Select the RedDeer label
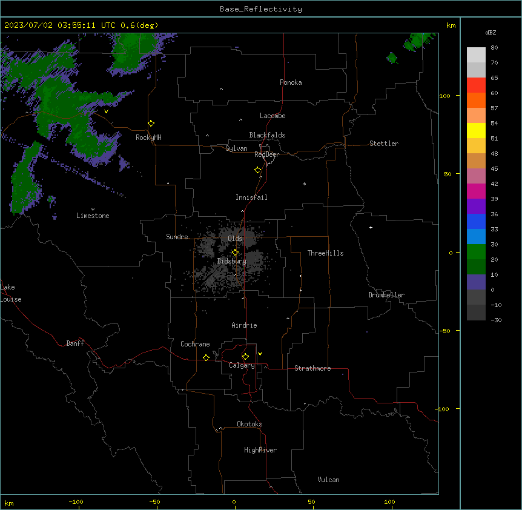 266,154
